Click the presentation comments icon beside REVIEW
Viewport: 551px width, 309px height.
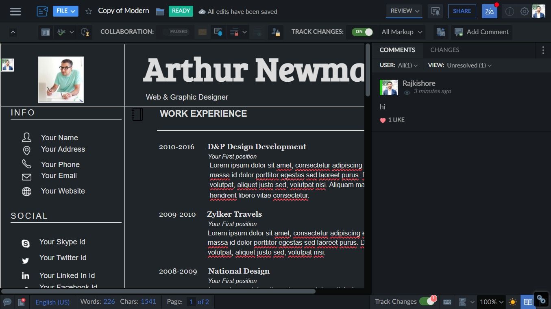435,11
